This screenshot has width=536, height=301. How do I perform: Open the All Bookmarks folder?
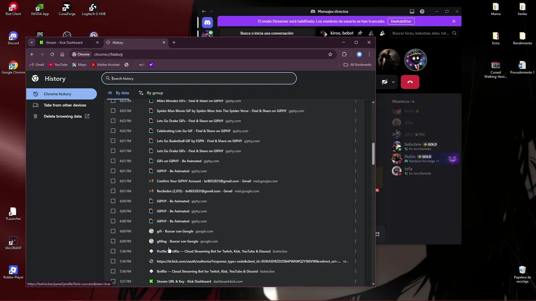pos(357,65)
